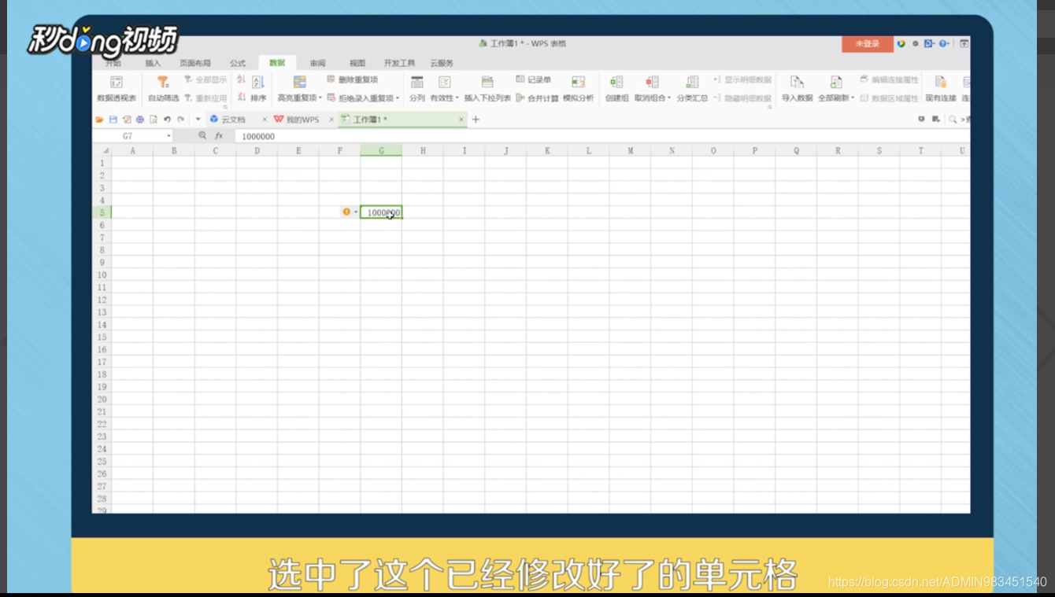Click 删除重复项 remove duplicates
Viewport: 1055px width, 597px height.
[353, 80]
